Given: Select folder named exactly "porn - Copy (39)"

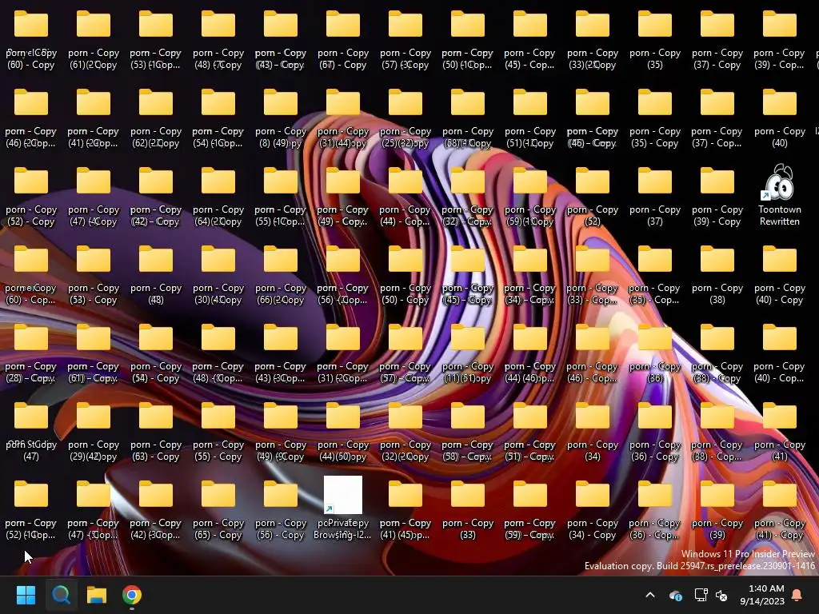Looking at the screenshot, I should coord(717,508).
